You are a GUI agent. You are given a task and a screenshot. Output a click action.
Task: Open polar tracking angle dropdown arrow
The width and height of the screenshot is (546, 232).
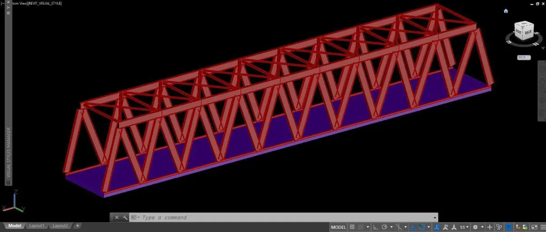pyautogui.click(x=391, y=227)
